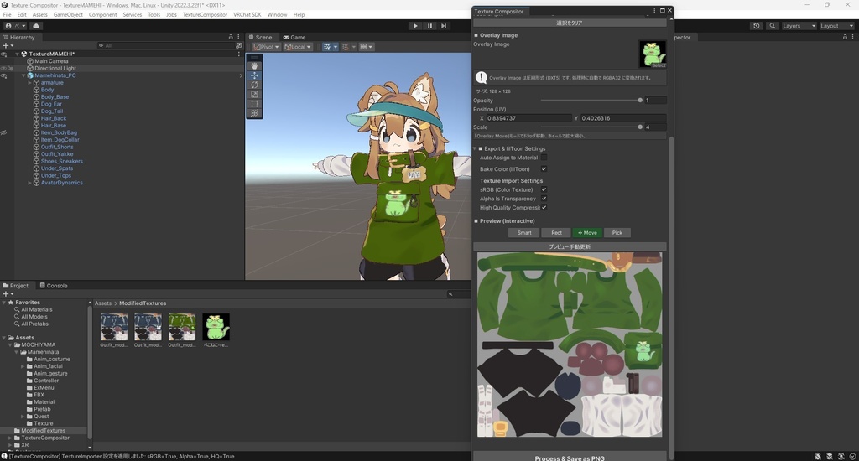Switch to the Game tab

294,37
